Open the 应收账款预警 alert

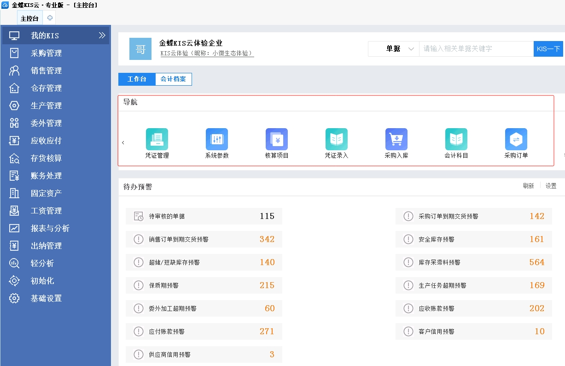(474, 308)
